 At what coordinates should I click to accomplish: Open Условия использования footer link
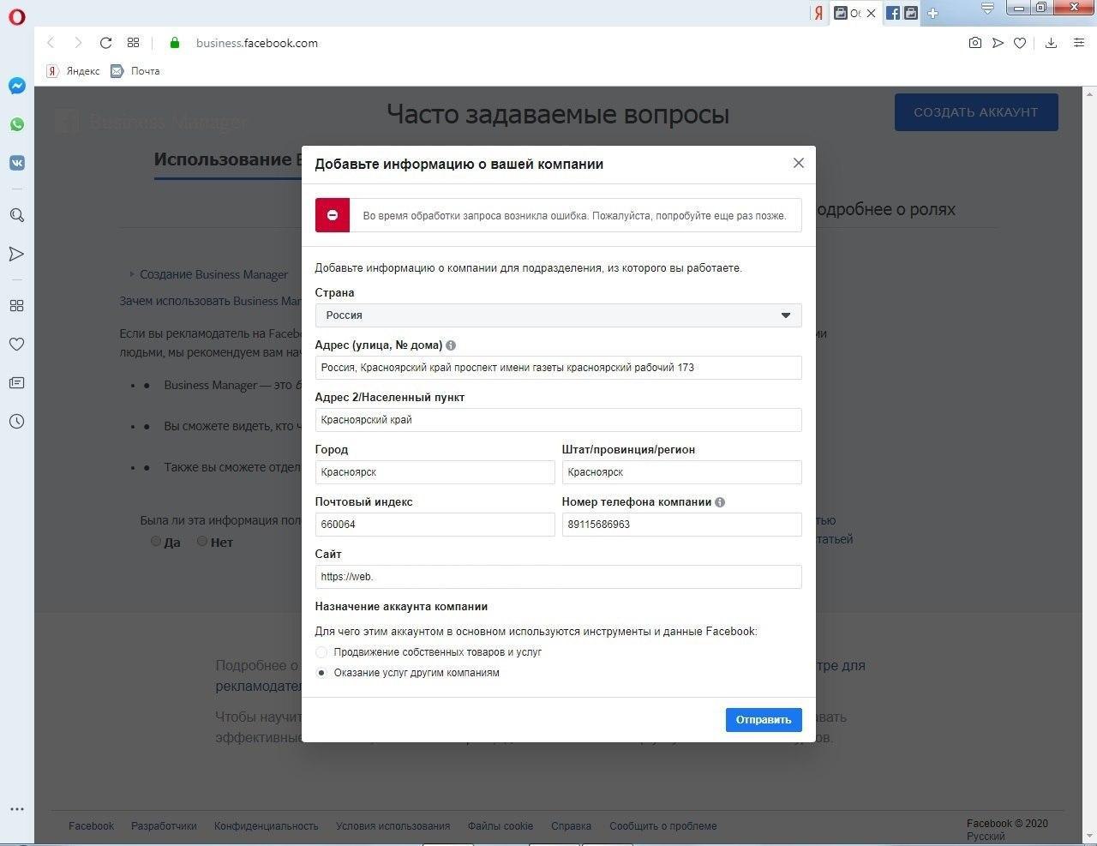tap(393, 826)
